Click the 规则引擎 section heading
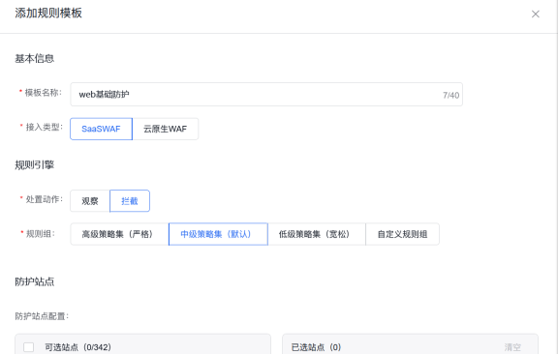558x354 pixels. [x=35, y=165]
